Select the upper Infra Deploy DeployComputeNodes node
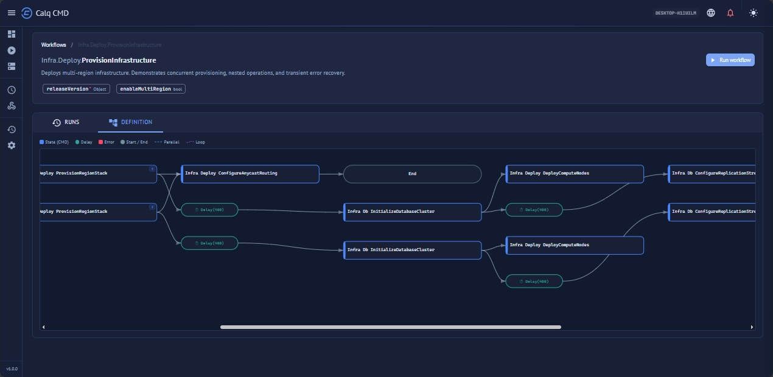Image resolution: width=773 pixels, height=377 pixels. [x=575, y=174]
